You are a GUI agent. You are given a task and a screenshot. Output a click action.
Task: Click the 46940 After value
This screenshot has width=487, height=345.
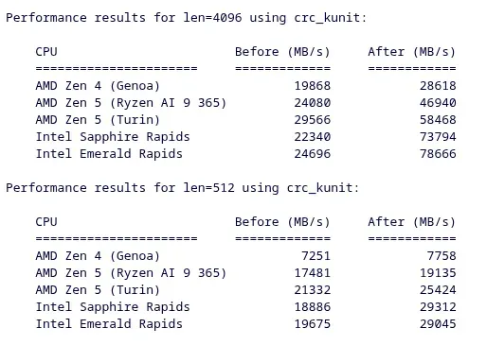[x=438, y=103]
